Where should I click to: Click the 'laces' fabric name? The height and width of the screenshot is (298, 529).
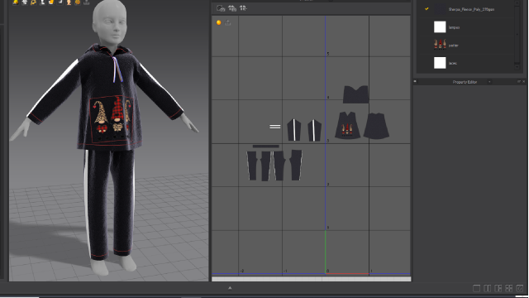tap(453, 63)
